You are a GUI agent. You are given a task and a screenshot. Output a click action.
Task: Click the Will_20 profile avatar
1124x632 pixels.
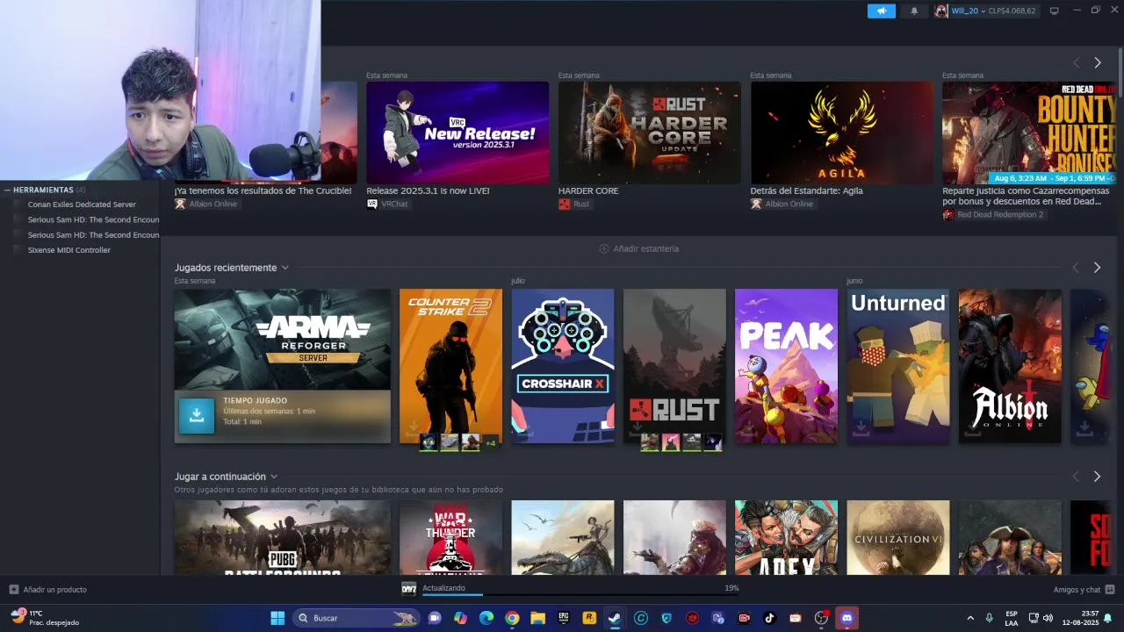pyautogui.click(x=941, y=11)
